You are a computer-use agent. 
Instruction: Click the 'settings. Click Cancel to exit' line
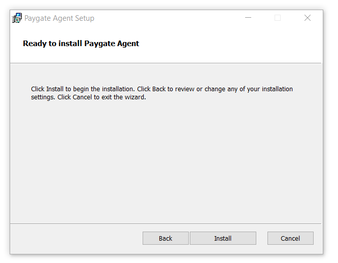click(88, 97)
